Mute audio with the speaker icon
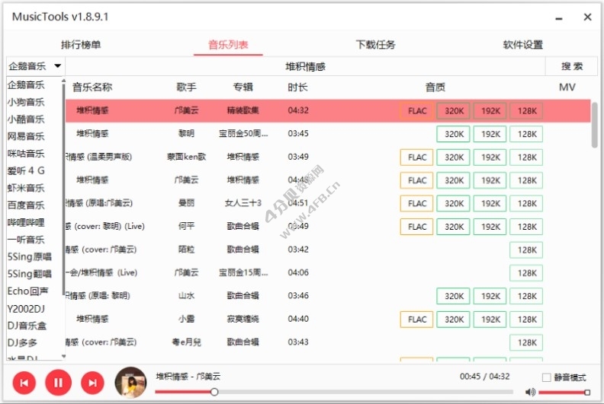The width and height of the screenshot is (604, 404). [x=531, y=392]
